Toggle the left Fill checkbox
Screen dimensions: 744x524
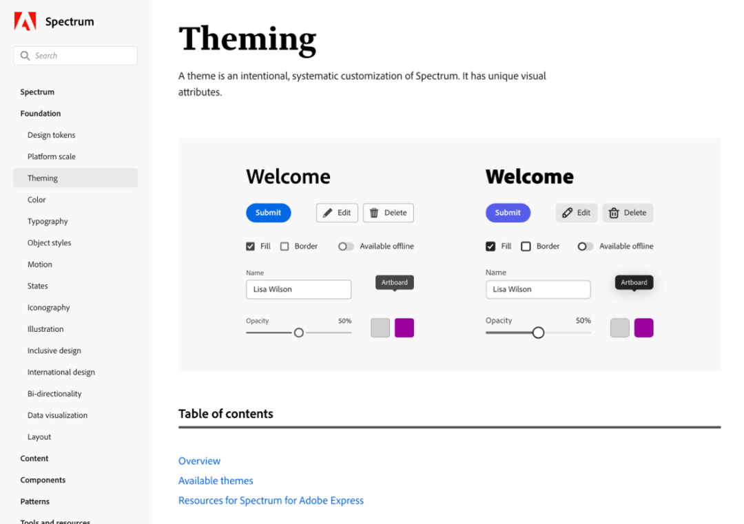point(251,247)
